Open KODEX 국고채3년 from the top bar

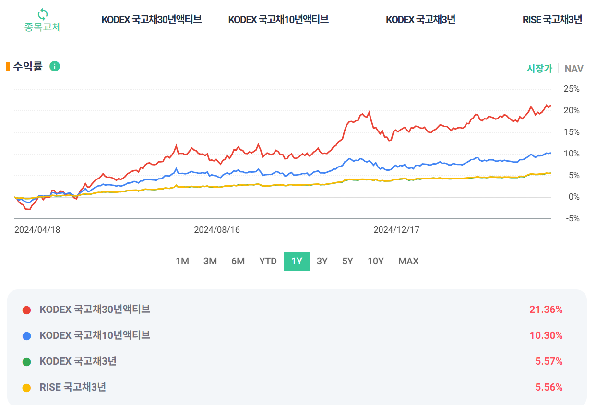click(x=420, y=20)
